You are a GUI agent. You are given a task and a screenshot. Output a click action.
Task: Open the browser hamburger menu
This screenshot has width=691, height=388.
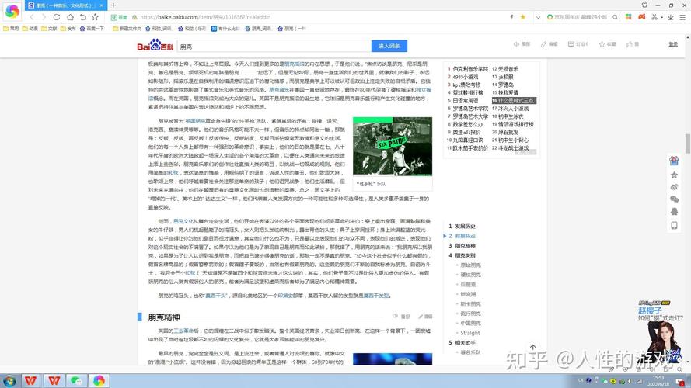(682, 17)
